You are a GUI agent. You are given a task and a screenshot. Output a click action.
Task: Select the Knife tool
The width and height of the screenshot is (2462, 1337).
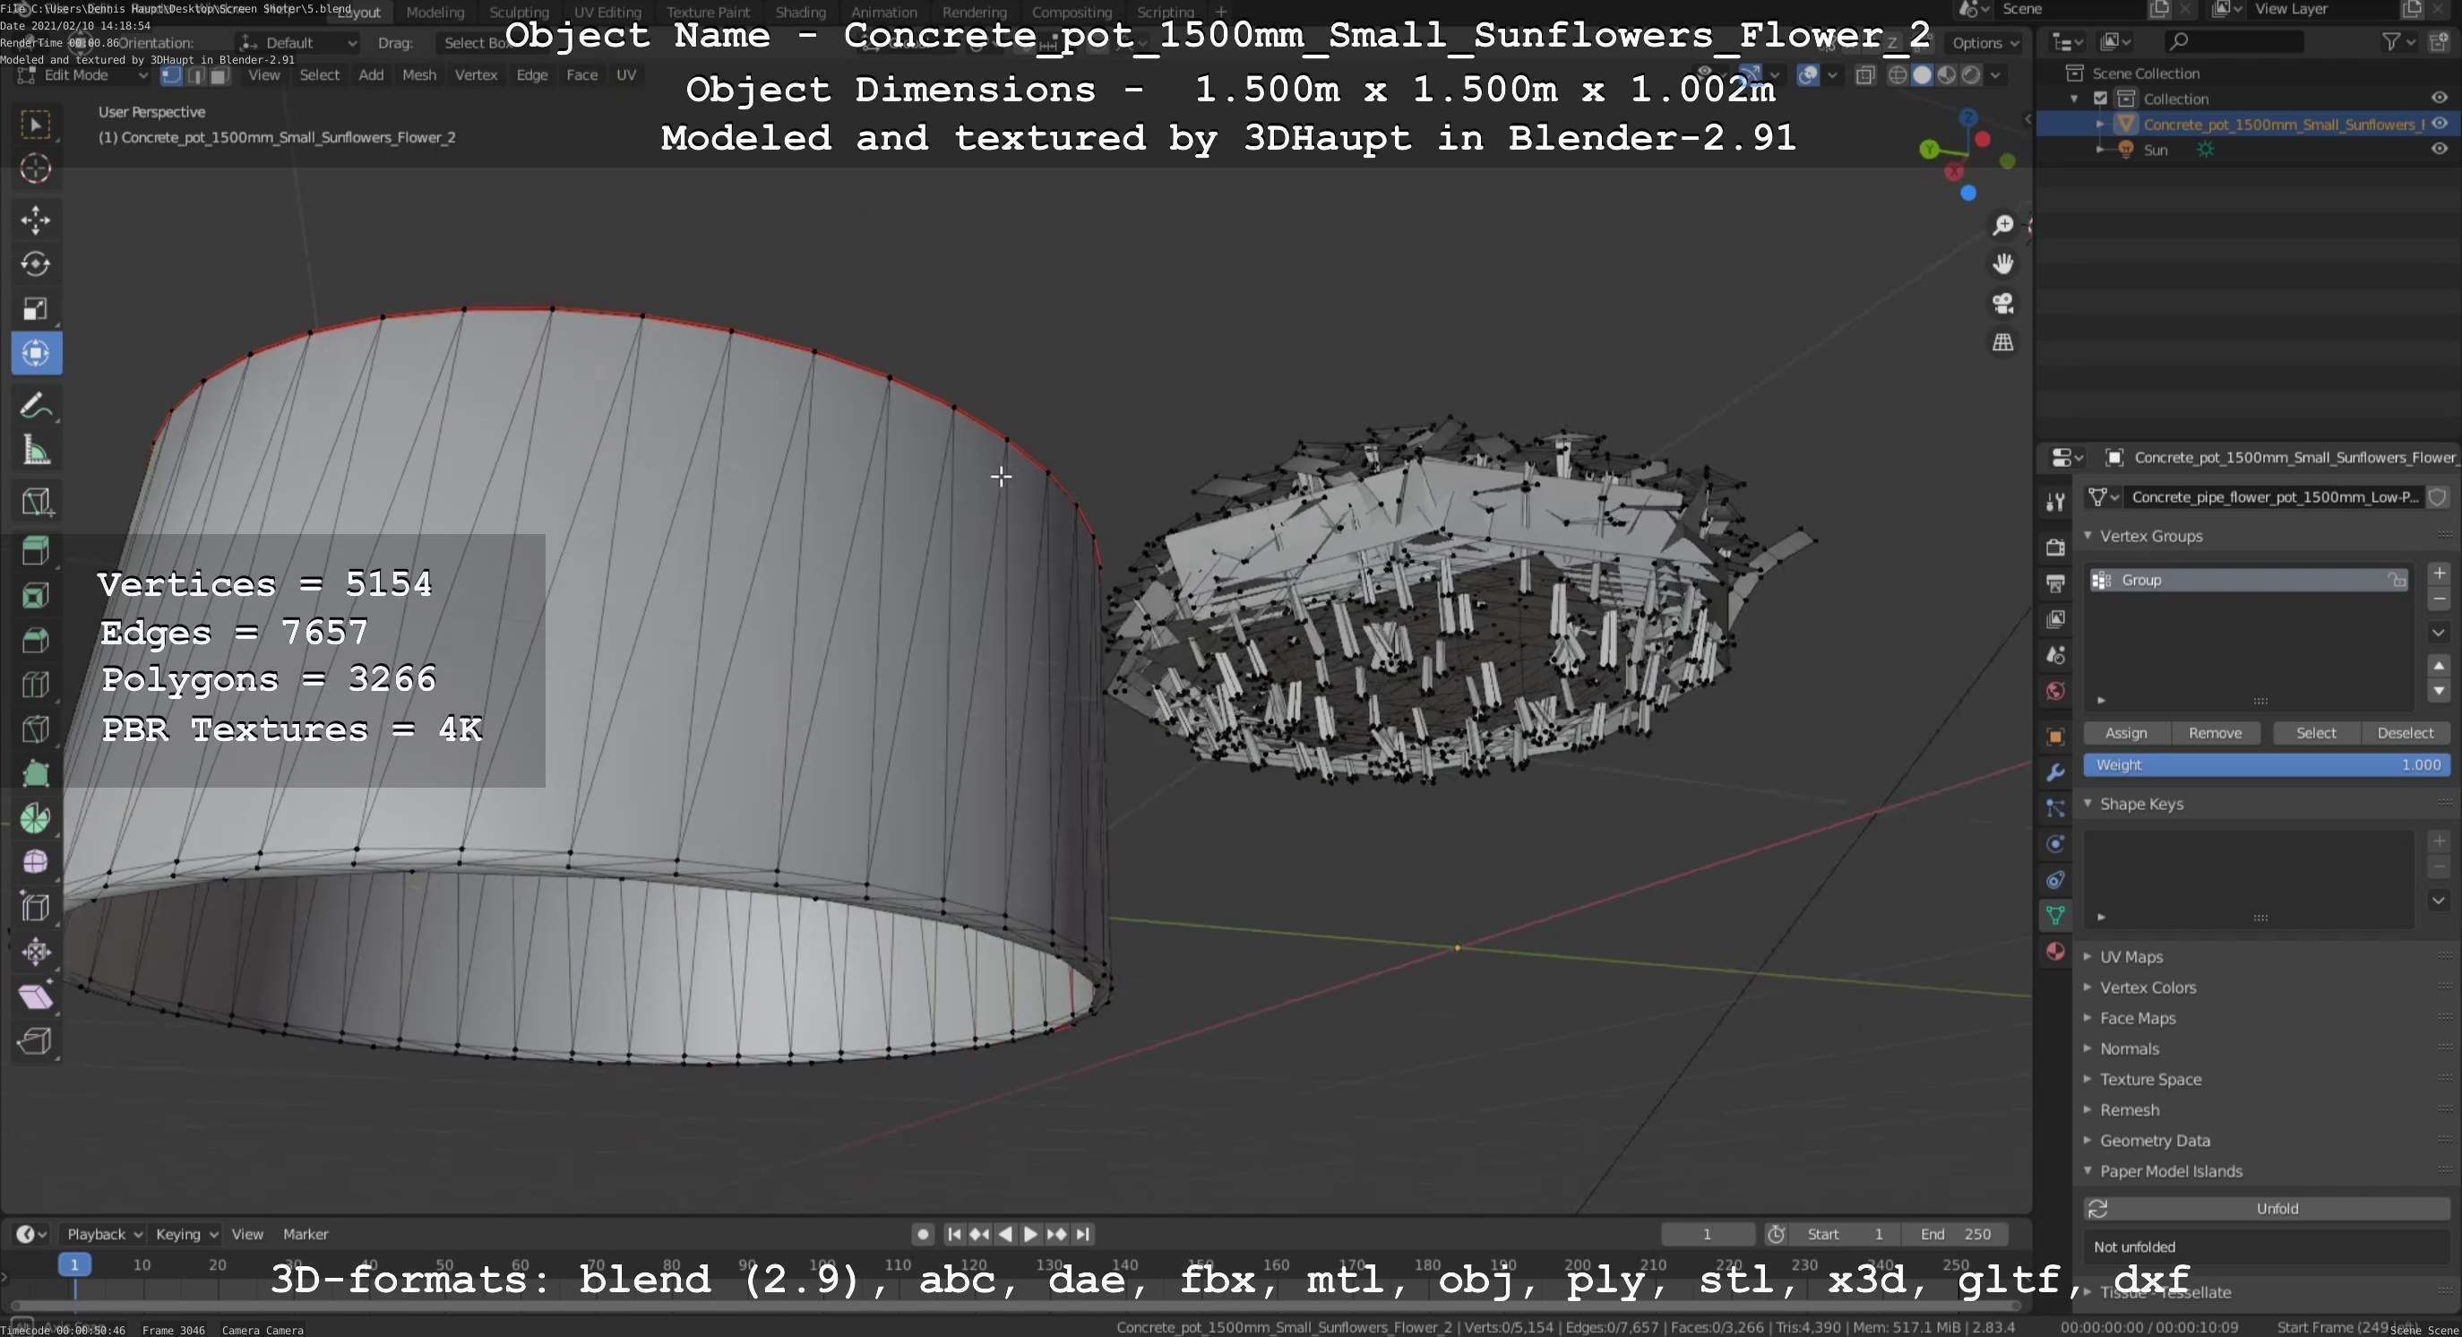(x=35, y=729)
